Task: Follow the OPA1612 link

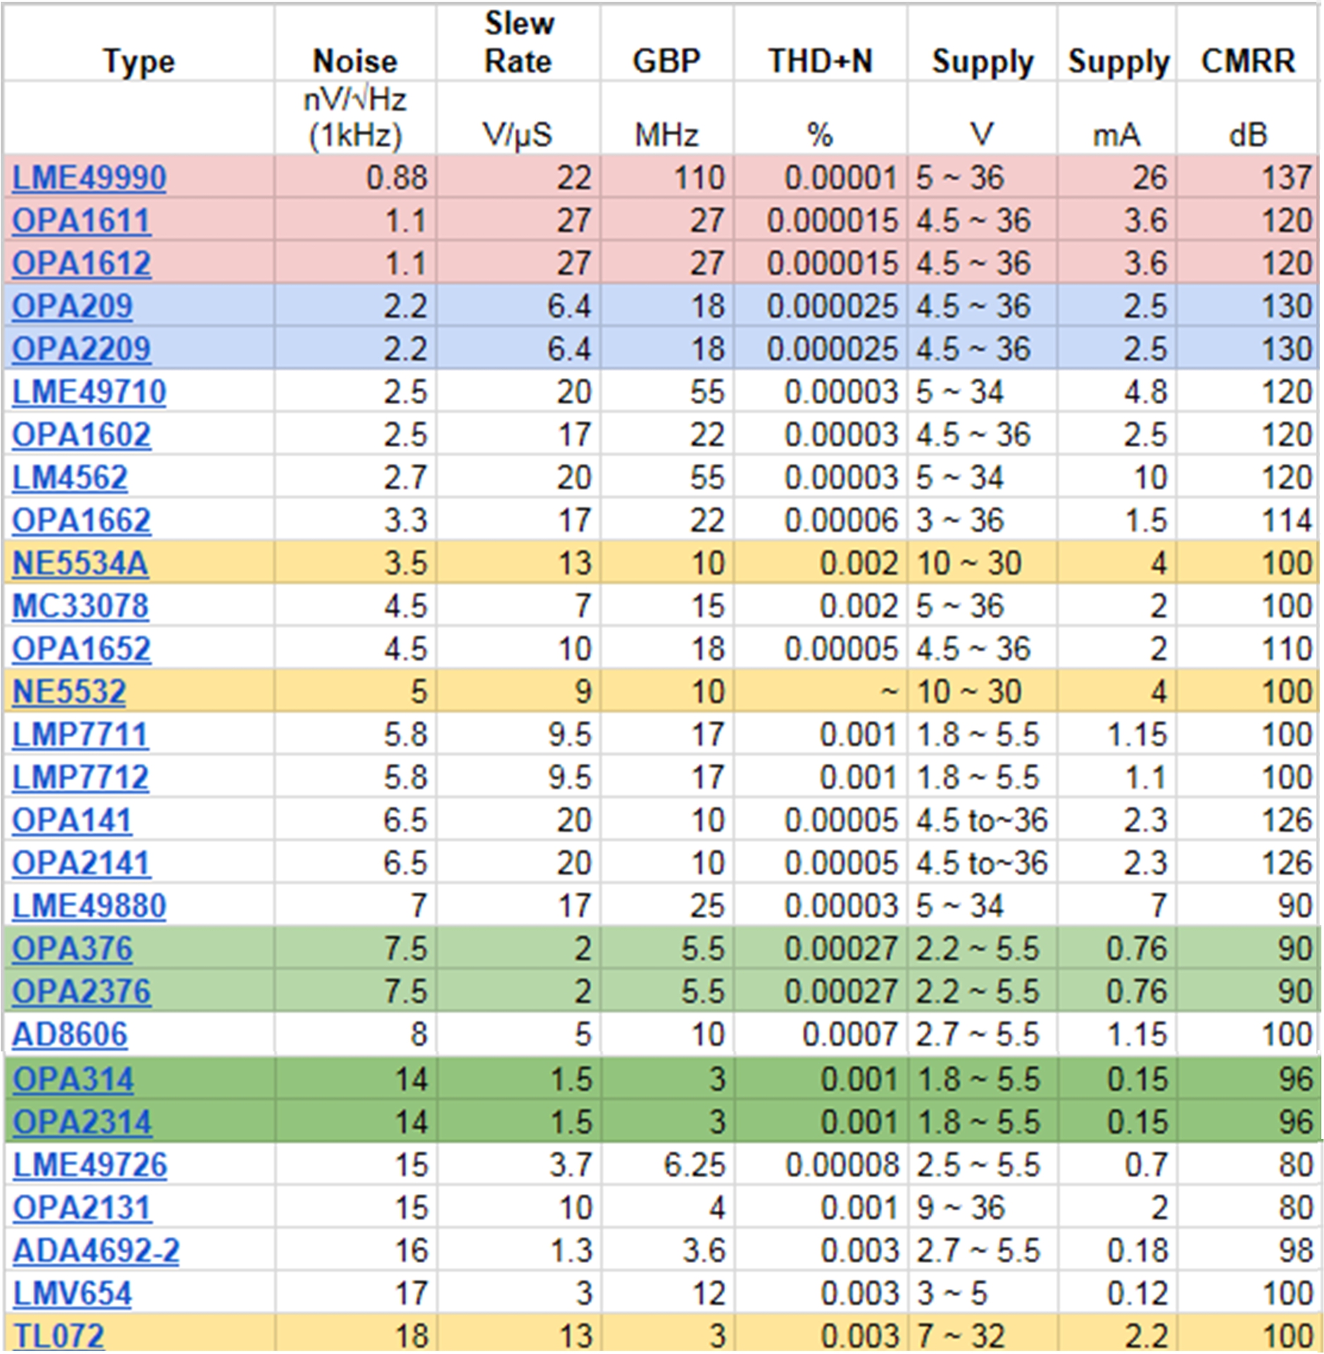Action: click(82, 264)
